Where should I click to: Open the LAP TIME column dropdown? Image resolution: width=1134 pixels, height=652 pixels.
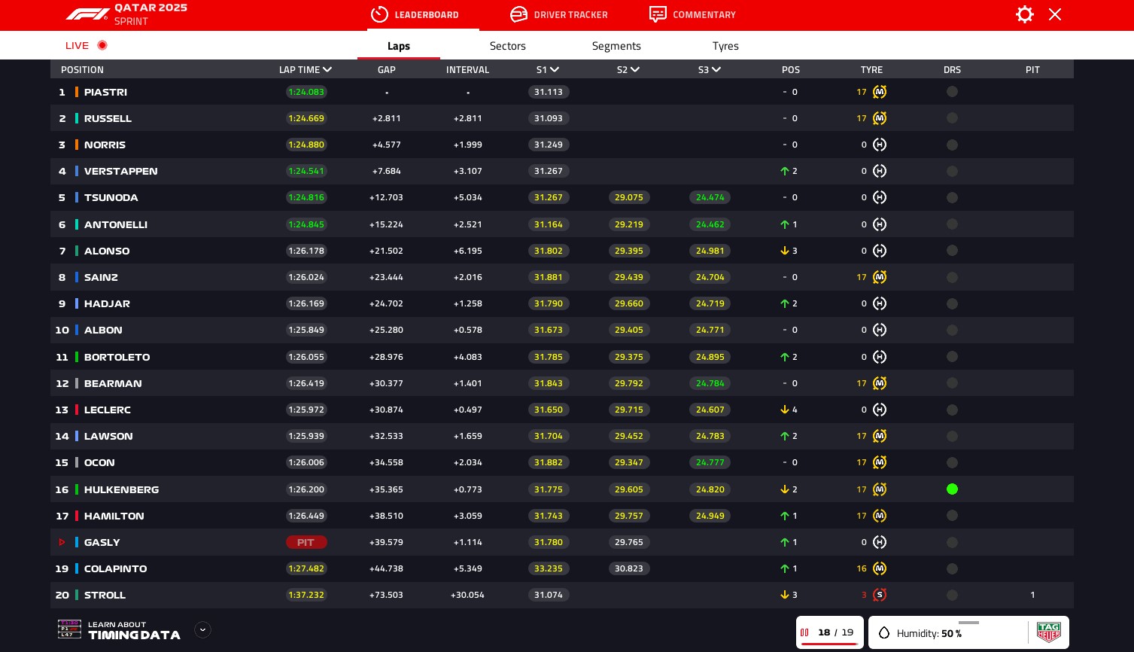pos(327,70)
